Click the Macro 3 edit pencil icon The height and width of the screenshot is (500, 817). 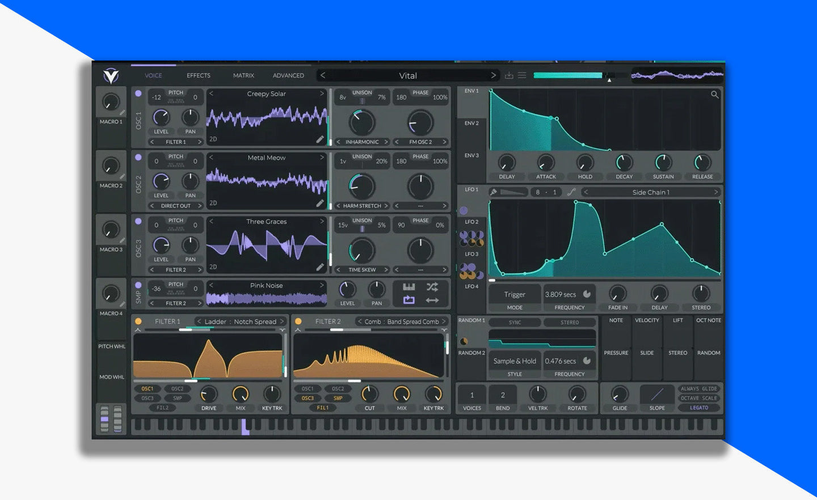click(x=122, y=240)
